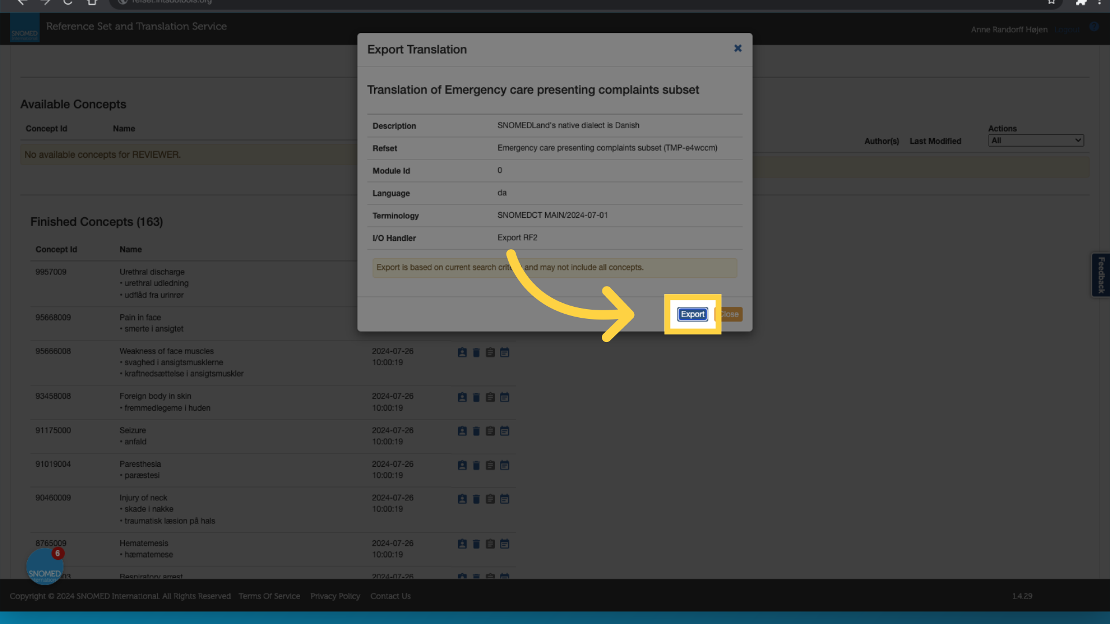The width and height of the screenshot is (1110, 624).
Task: Assign user for Injury of neck
Action: tap(462, 499)
